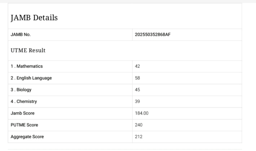Image resolution: width=256 pixels, height=151 pixels.
Task: Click blank area right of JAMB Details title
Action: coord(162,18)
